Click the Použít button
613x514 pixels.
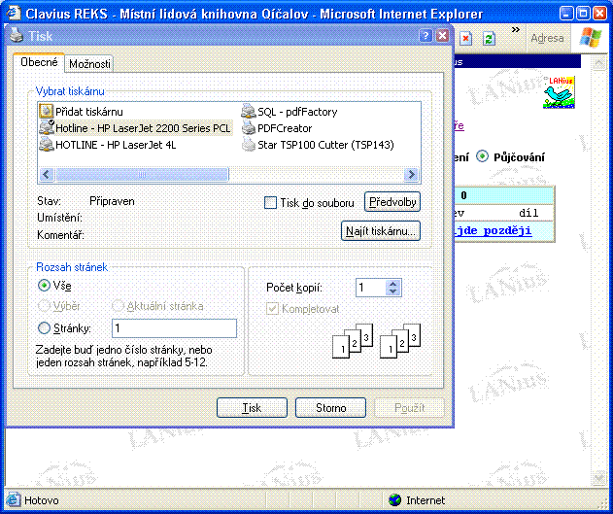[x=409, y=408]
